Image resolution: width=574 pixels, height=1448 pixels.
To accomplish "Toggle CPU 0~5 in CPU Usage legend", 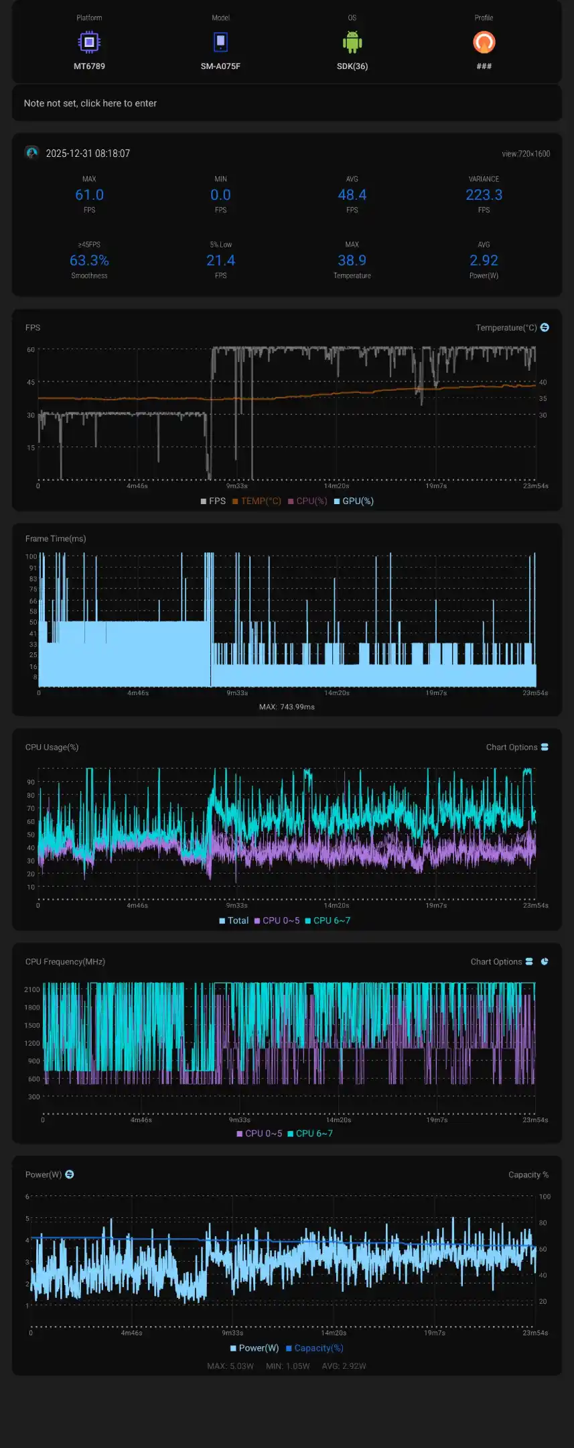I will [277, 920].
